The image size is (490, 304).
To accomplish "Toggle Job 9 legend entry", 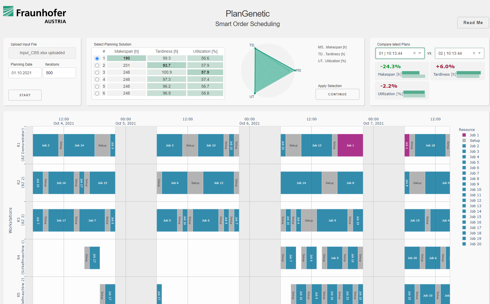I will [x=471, y=184].
